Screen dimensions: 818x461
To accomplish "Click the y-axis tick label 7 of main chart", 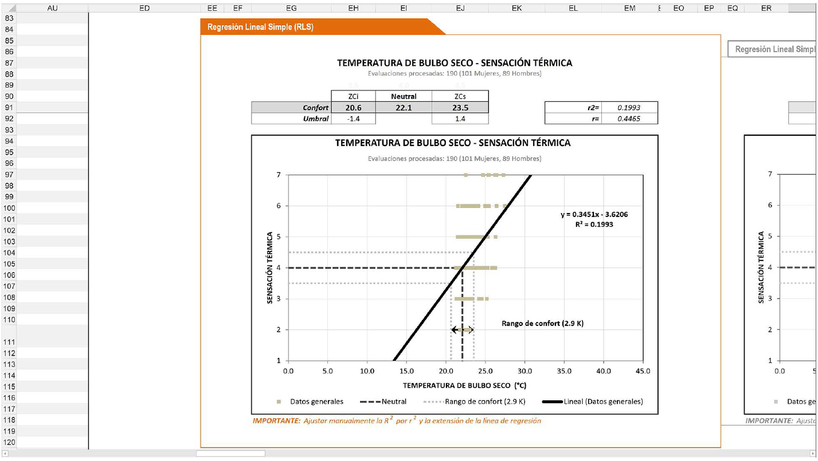I will [x=280, y=175].
